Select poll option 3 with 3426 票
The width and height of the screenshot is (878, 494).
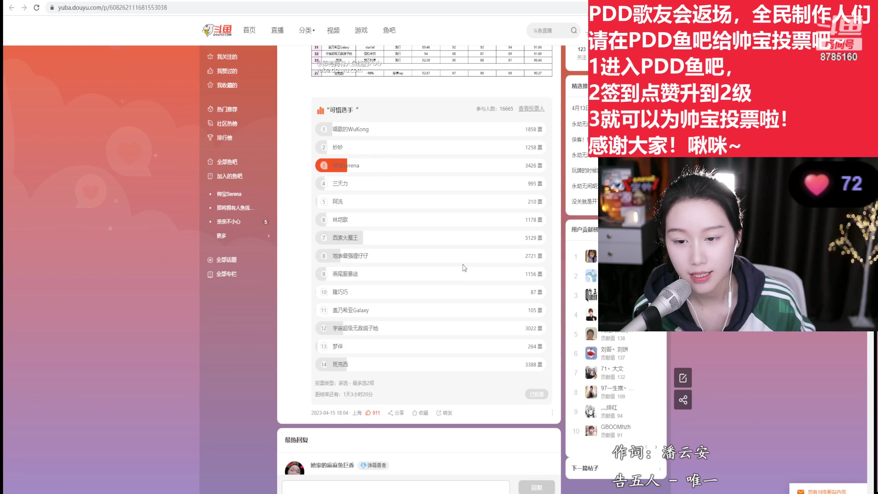tap(430, 165)
